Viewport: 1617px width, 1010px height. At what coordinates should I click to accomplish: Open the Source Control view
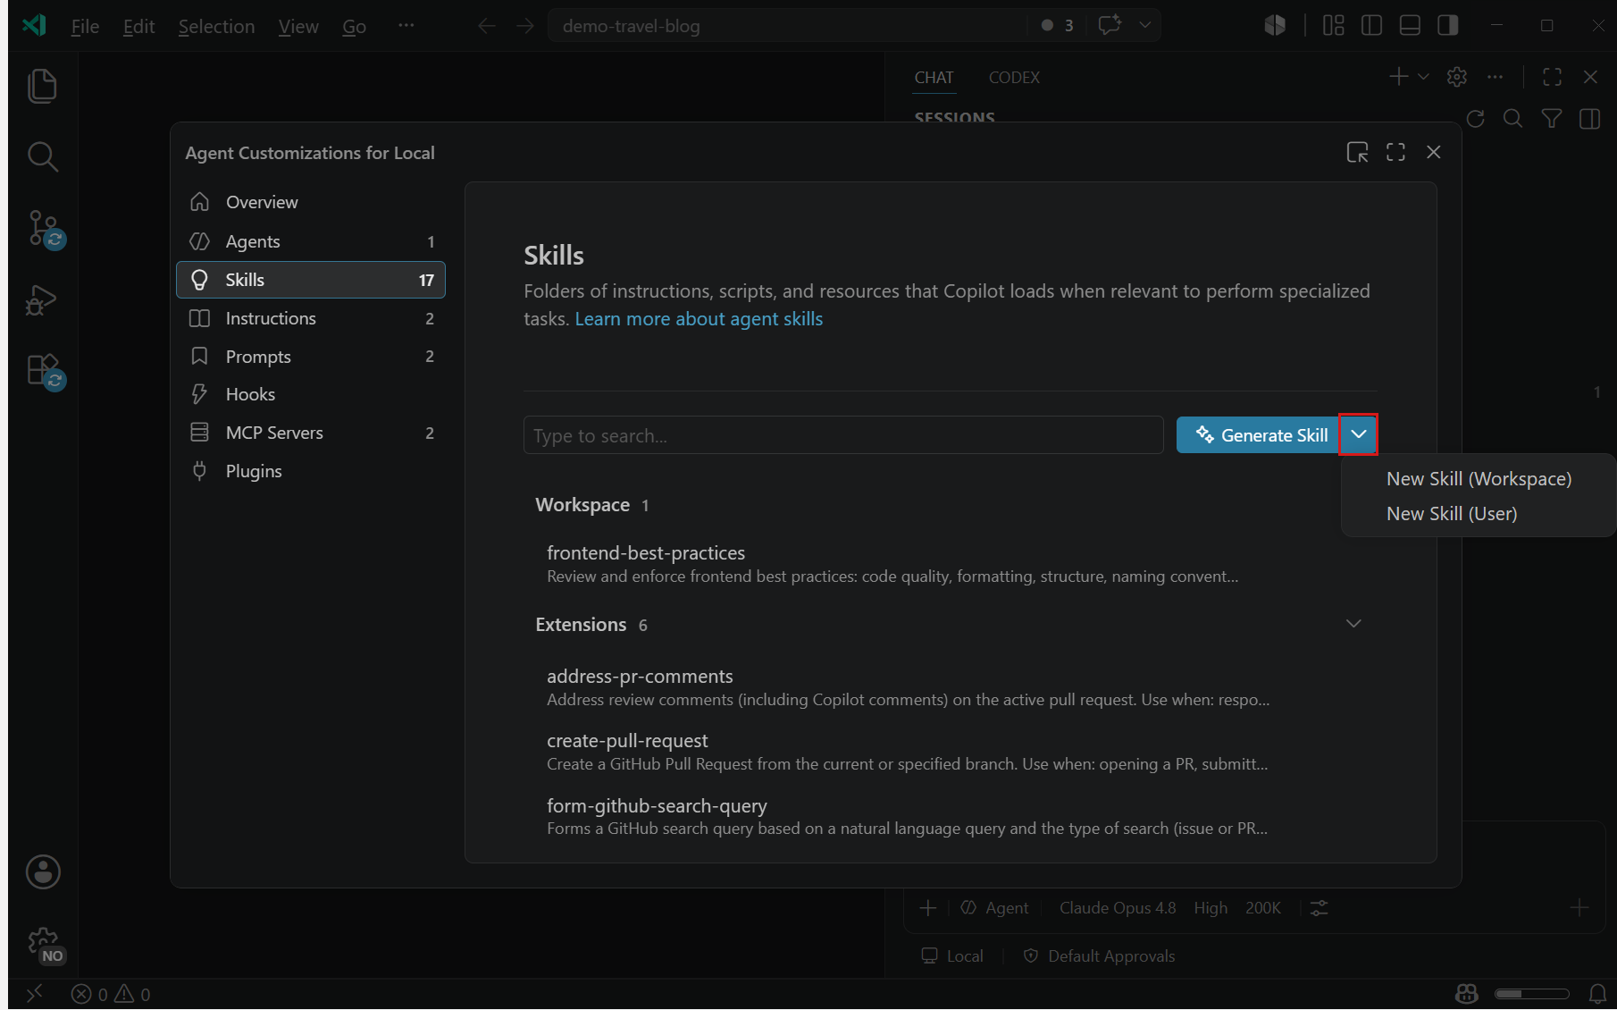point(42,229)
